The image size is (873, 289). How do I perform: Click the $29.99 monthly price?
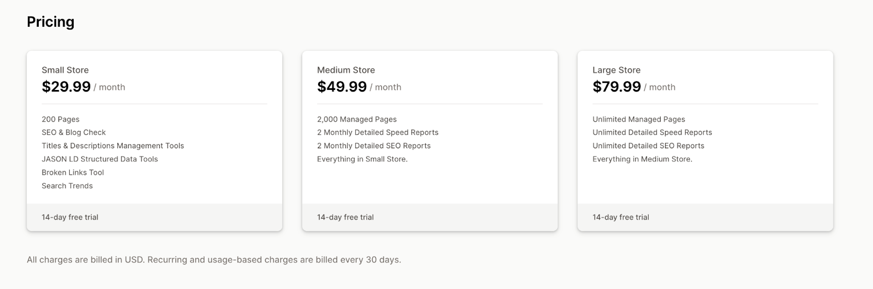[66, 87]
